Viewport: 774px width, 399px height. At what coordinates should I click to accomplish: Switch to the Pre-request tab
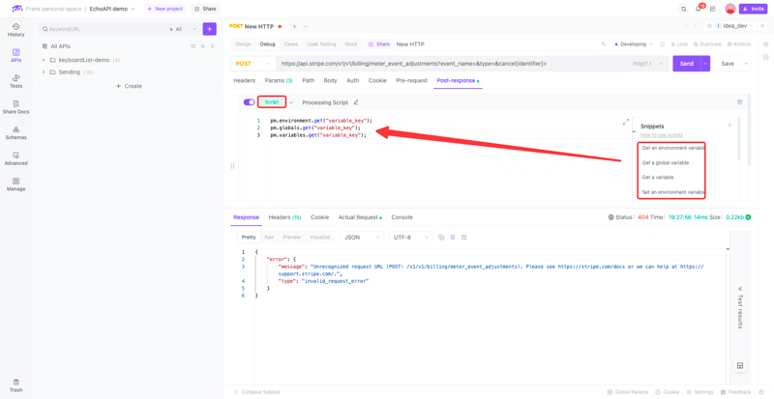[x=411, y=81]
